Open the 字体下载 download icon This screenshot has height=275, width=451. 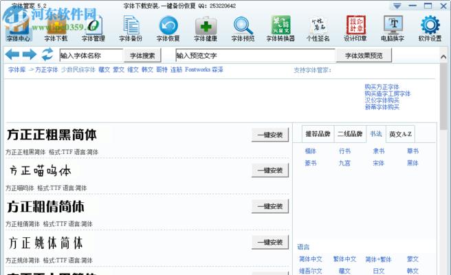[56, 29]
